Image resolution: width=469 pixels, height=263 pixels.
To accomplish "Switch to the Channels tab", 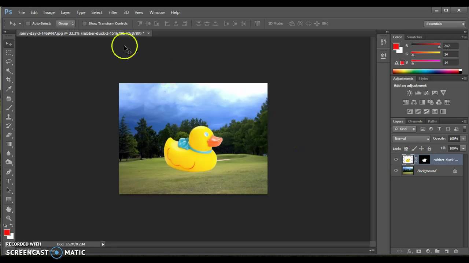I will pos(415,121).
